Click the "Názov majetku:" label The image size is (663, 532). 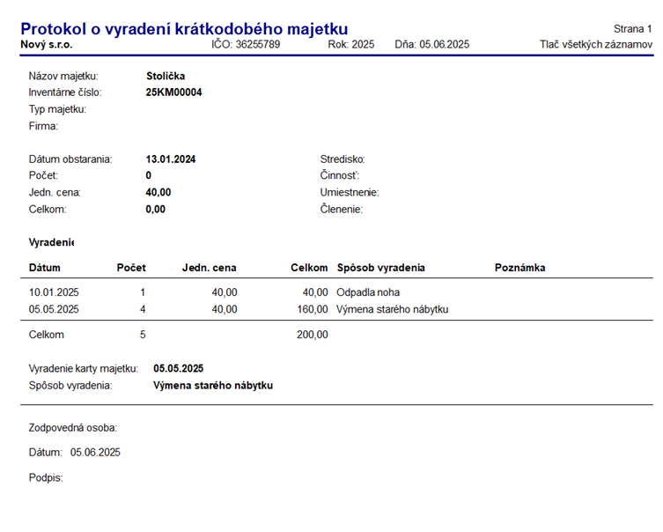[63, 76]
